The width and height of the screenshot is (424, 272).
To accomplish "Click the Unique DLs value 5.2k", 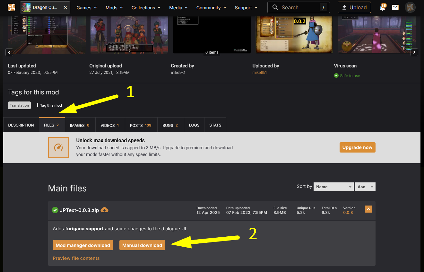I will 301,213.
